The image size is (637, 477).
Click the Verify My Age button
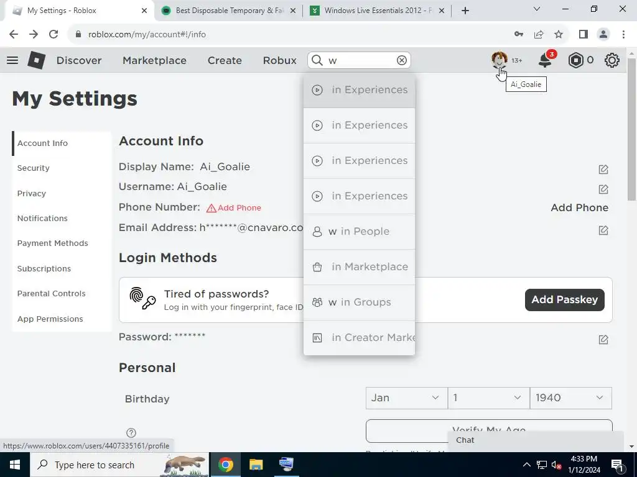(x=489, y=431)
